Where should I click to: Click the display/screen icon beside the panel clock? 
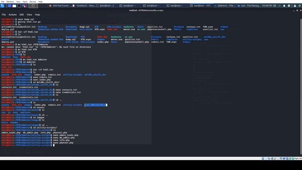coord(275,6)
